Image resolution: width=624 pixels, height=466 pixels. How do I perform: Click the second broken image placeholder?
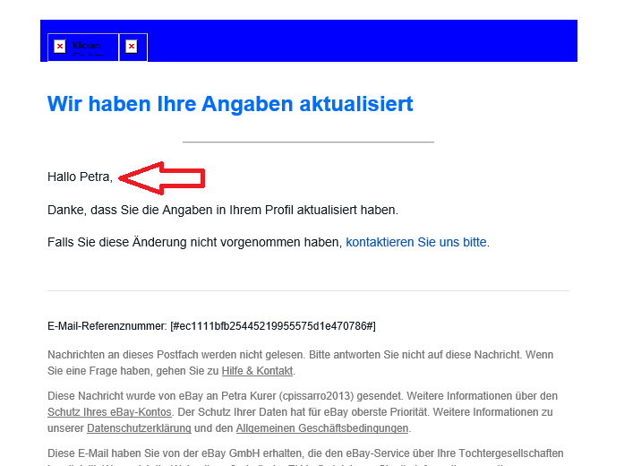(132, 47)
